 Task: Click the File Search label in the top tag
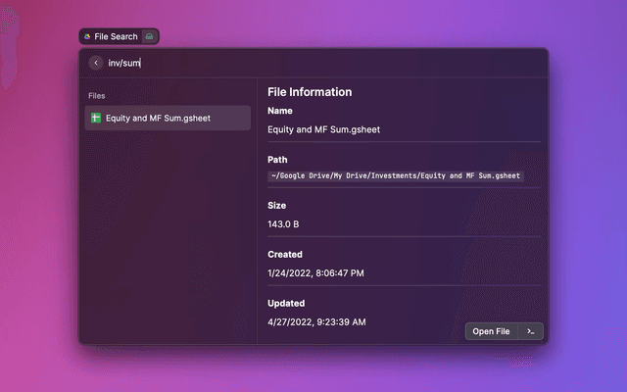click(x=116, y=36)
